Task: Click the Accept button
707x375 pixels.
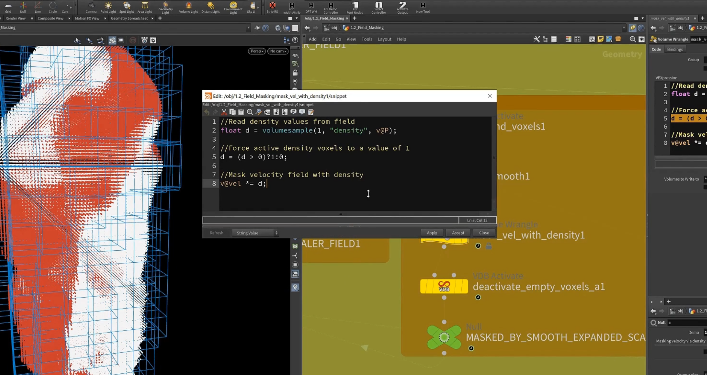Action: point(458,233)
